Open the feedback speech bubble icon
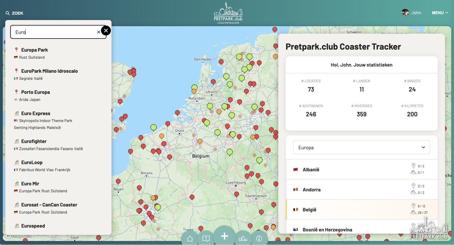454x245 pixels. pos(206,238)
